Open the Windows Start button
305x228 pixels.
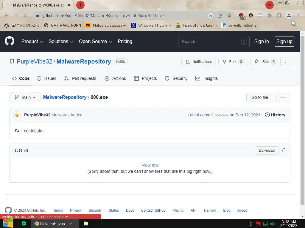[8, 224]
